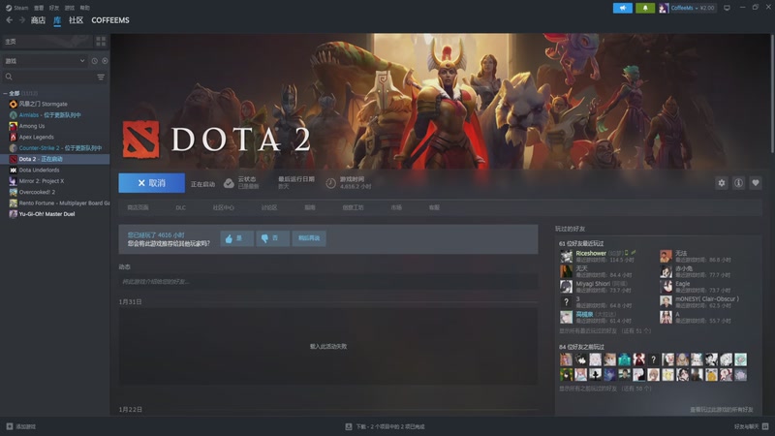Open the 帮助 menu
The image size is (775, 436).
(x=84, y=8)
